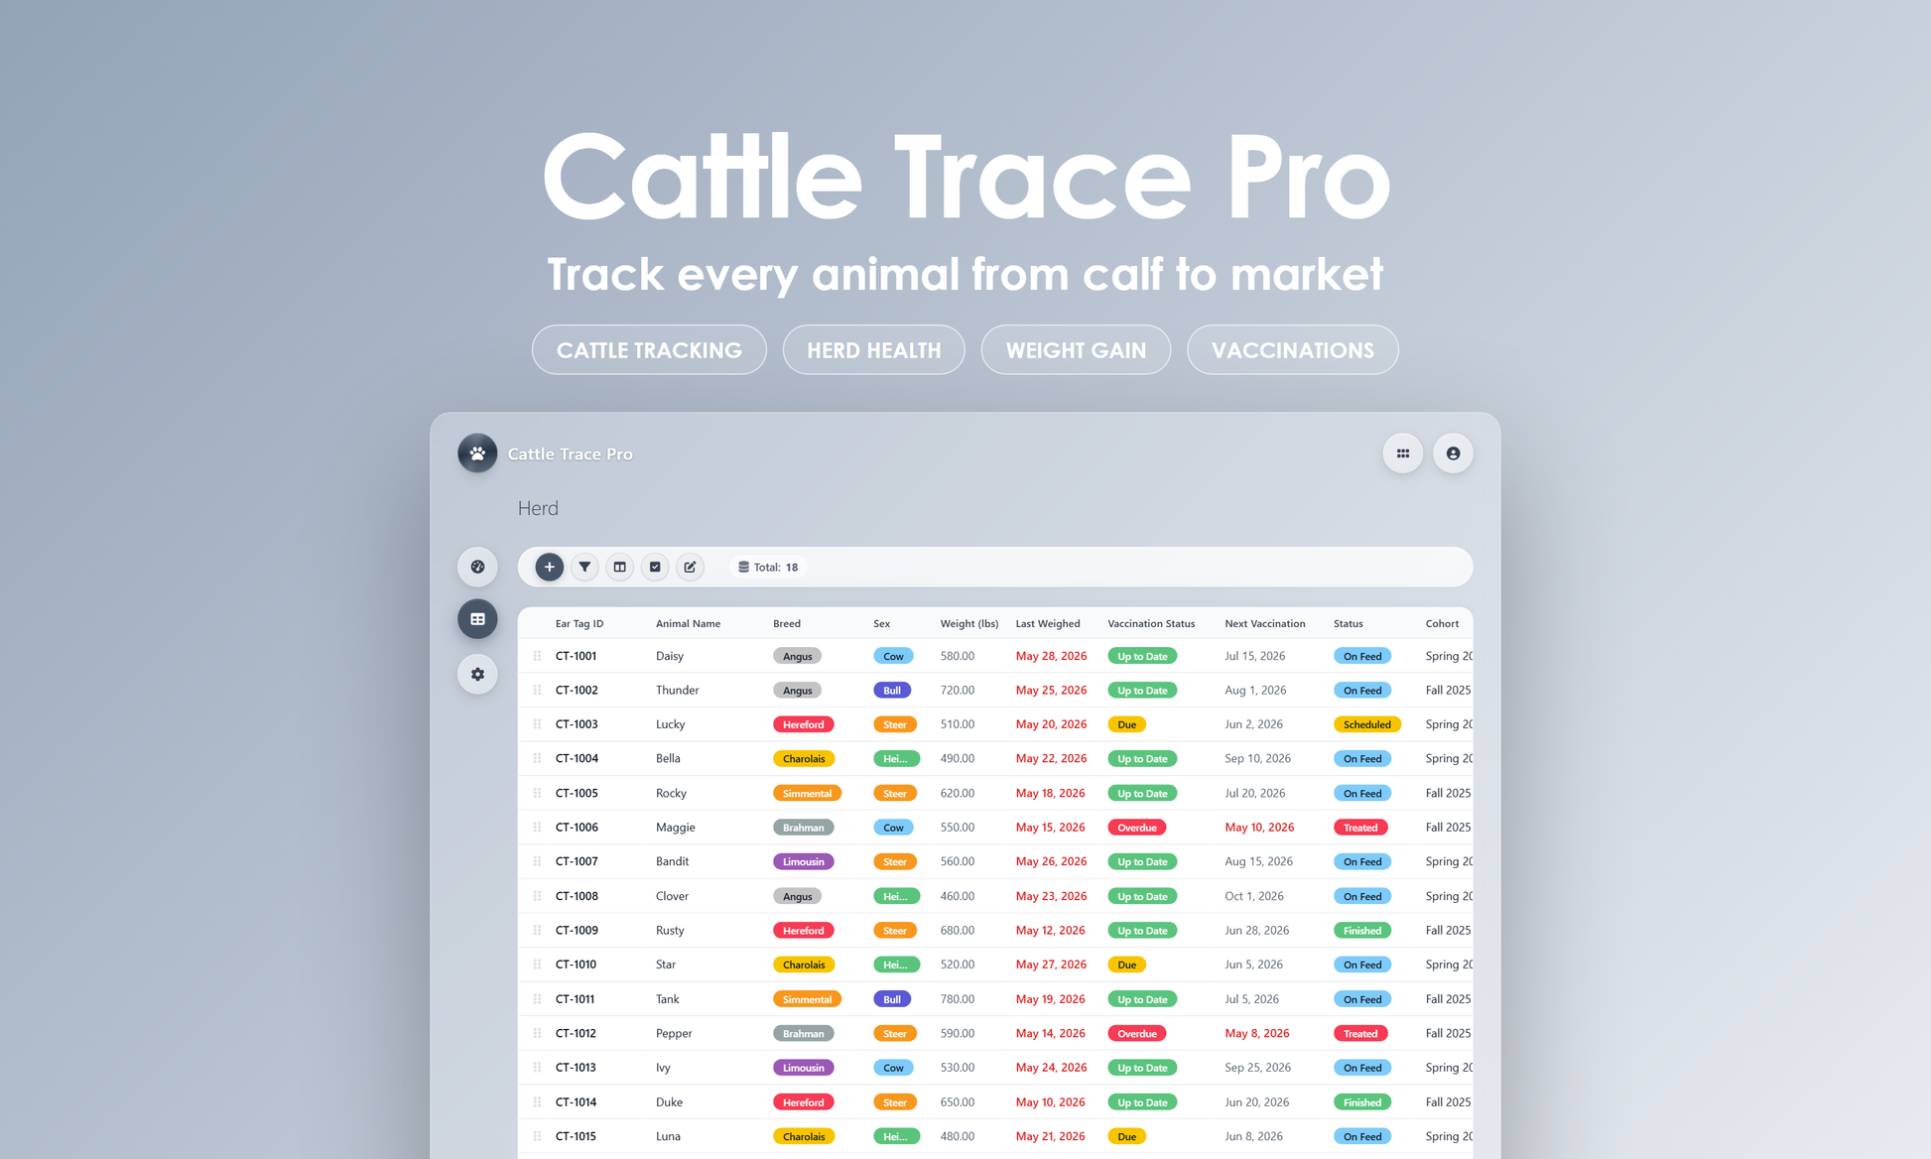Click the Scheduled status tag for Lucky
The height and width of the screenshot is (1159, 1931).
click(x=1367, y=724)
